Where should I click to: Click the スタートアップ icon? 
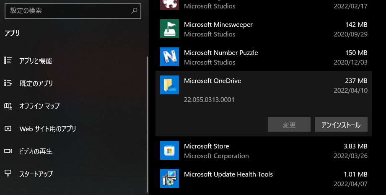(x=8, y=174)
